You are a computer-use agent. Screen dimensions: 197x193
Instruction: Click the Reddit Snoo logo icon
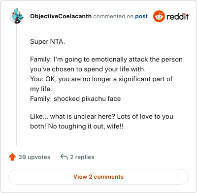point(159,16)
